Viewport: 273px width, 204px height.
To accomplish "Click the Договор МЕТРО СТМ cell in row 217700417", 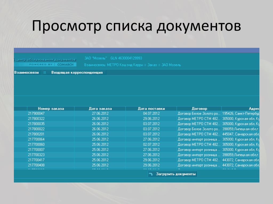I will click(x=199, y=160).
